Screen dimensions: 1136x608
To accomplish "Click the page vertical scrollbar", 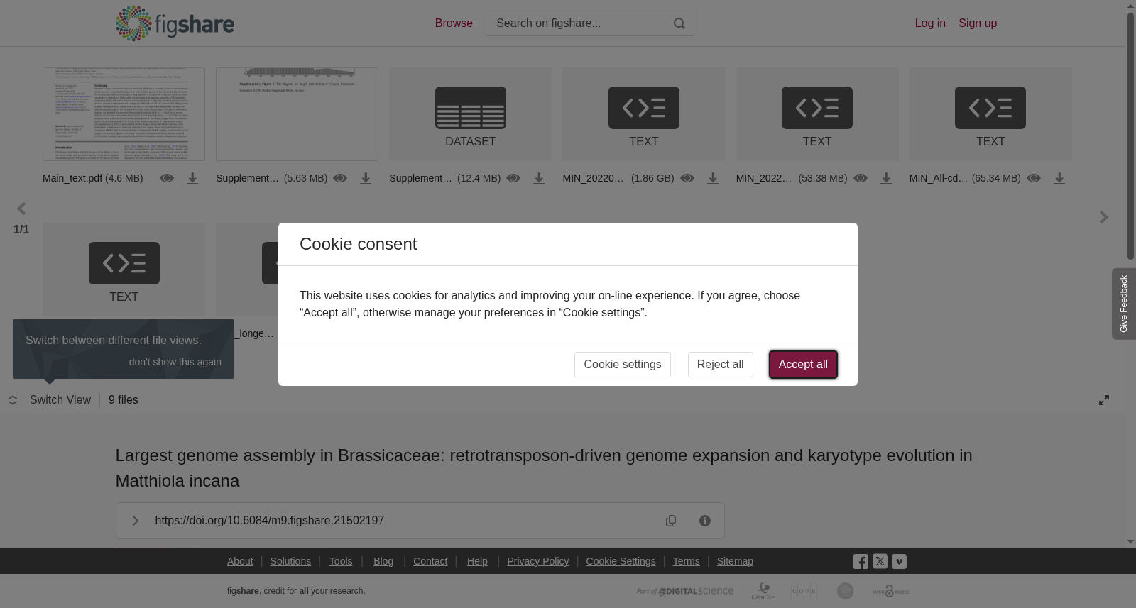I will (1130, 135).
